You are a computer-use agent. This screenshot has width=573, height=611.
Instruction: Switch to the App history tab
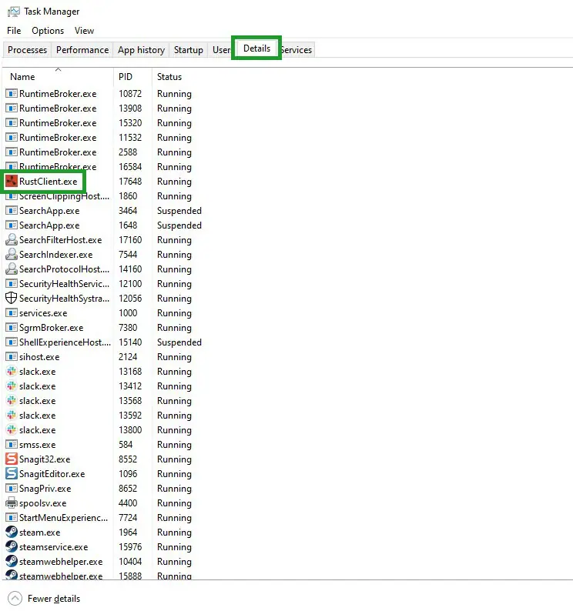pos(141,50)
